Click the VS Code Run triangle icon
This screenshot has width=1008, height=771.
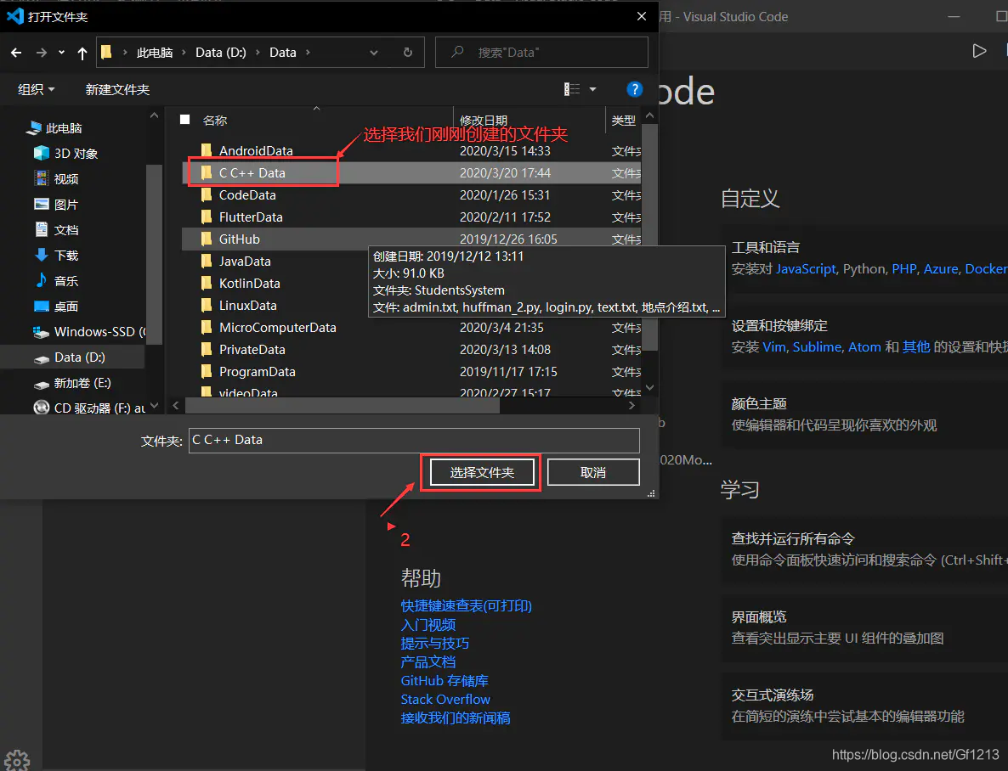click(979, 51)
